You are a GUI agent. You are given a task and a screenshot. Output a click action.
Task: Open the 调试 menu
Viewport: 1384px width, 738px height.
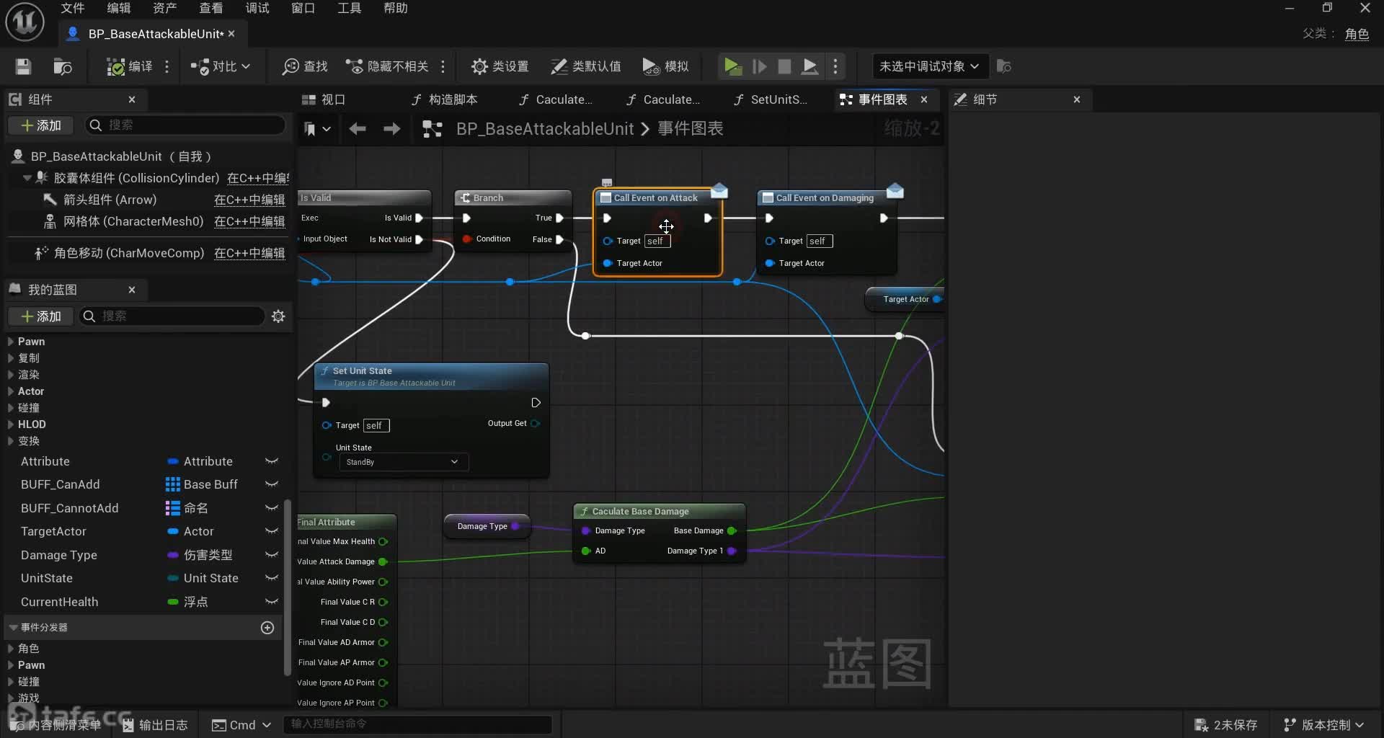(257, 8)
